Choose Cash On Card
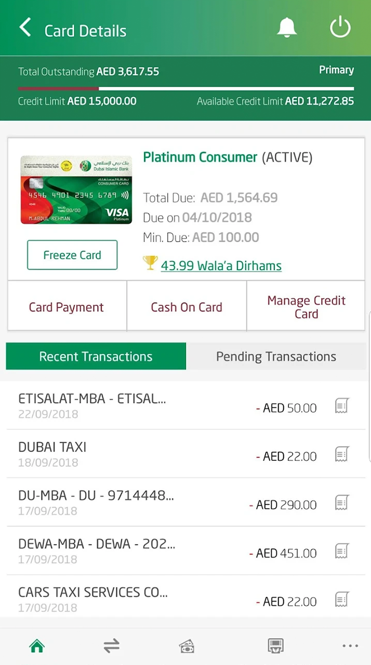 tap(187, 307)
